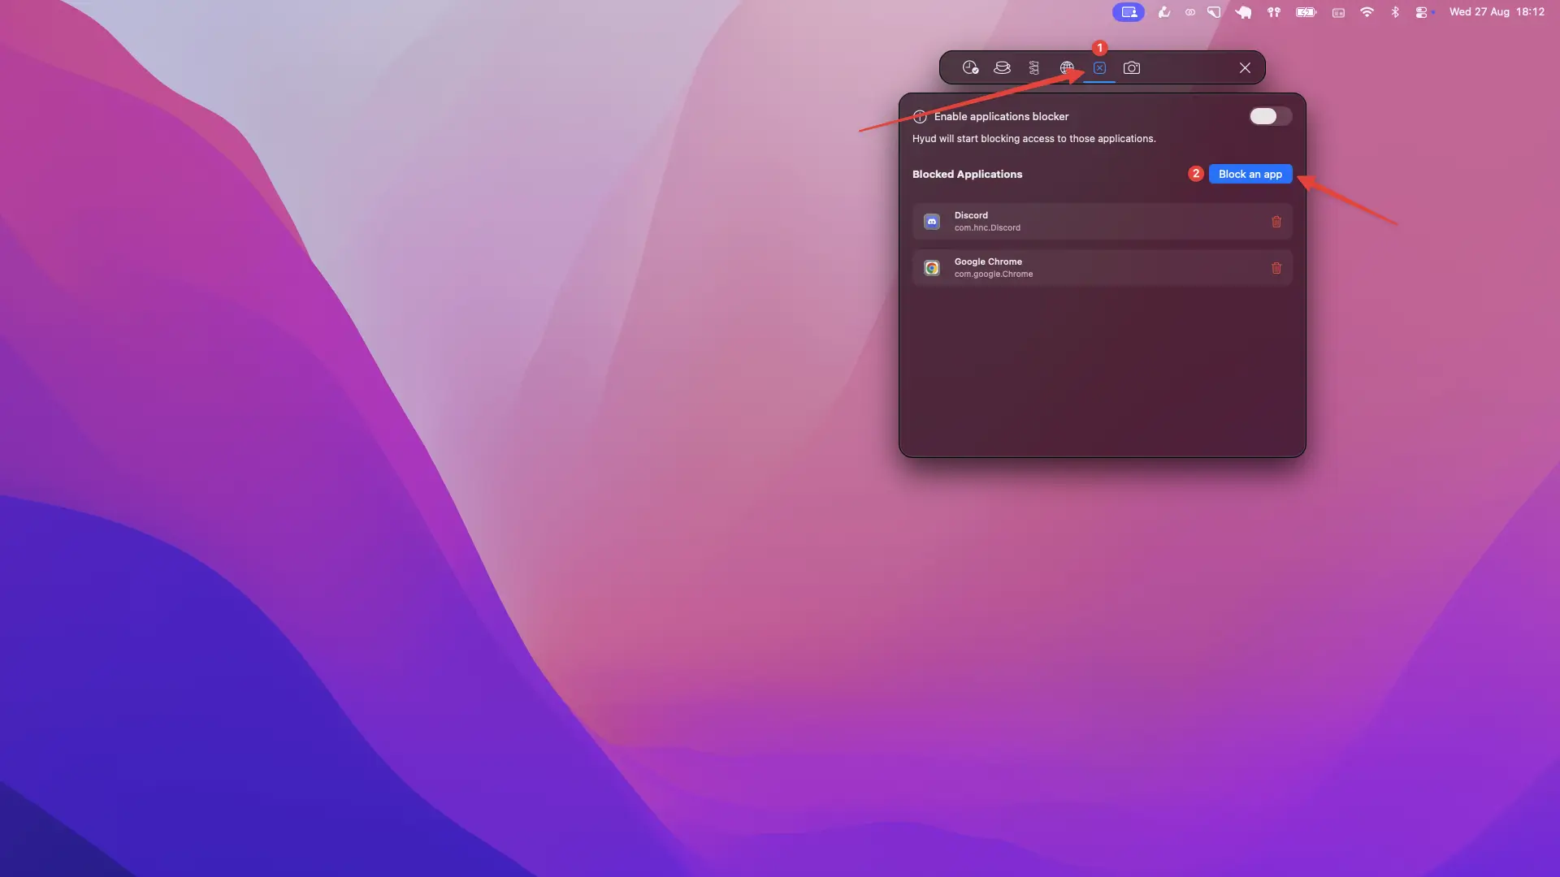Toggle Bluetooth from the menu bar

(1396, 12)
